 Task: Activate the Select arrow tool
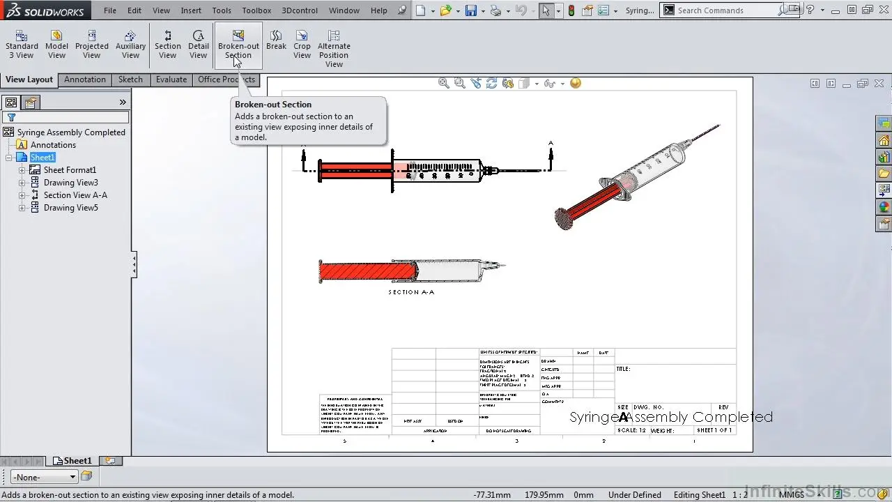546,10
